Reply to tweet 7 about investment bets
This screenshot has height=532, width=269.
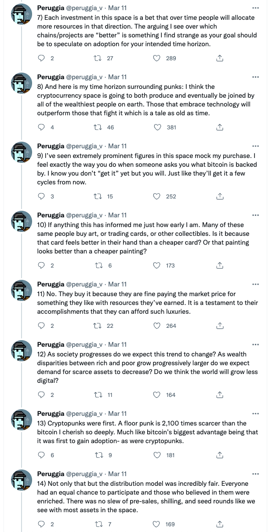42,58
